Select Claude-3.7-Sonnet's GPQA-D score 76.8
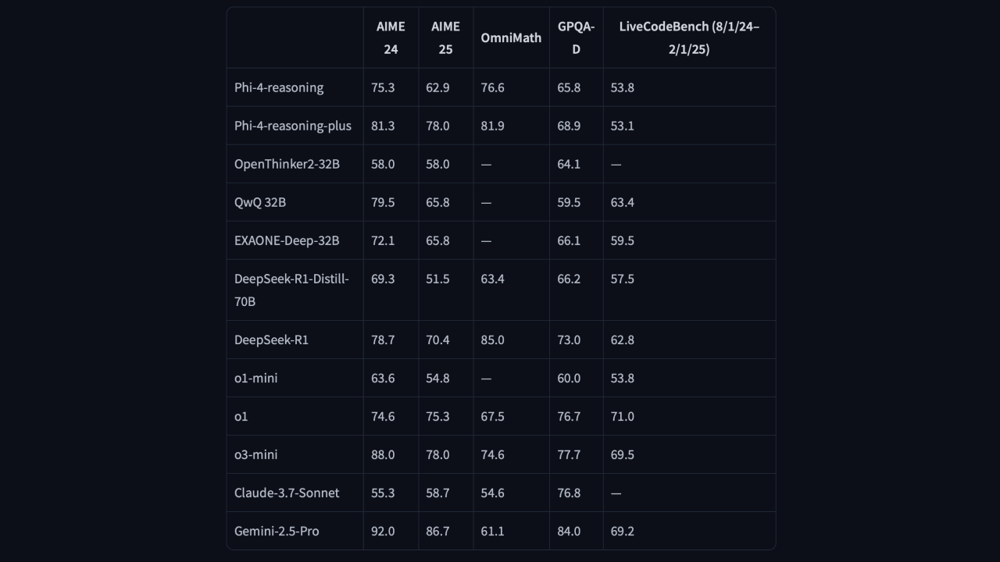This screenshot has width=1000, height=562. [x=569, y=493]
